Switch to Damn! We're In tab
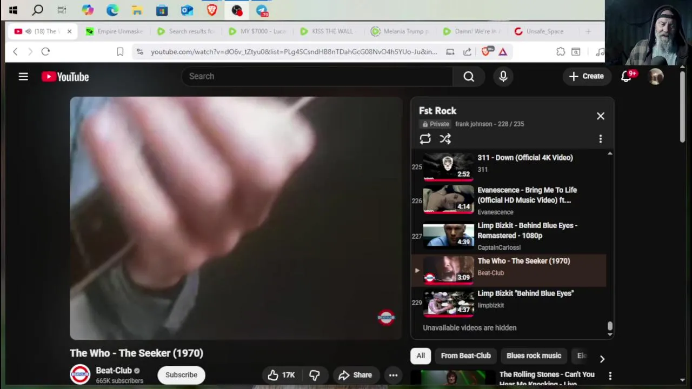 click(x=471, y=31)
